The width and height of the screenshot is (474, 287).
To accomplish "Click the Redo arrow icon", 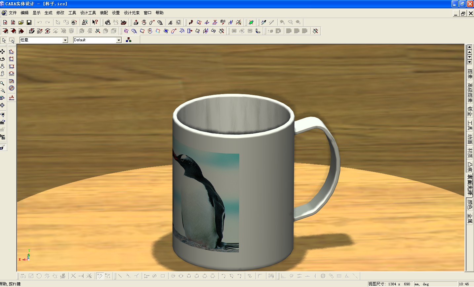I will pyautogui.click(x=48, y=22).
